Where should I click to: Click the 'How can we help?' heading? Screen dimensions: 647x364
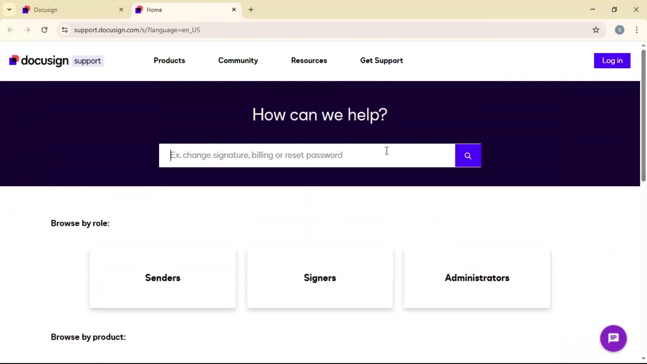pos(320,115)
